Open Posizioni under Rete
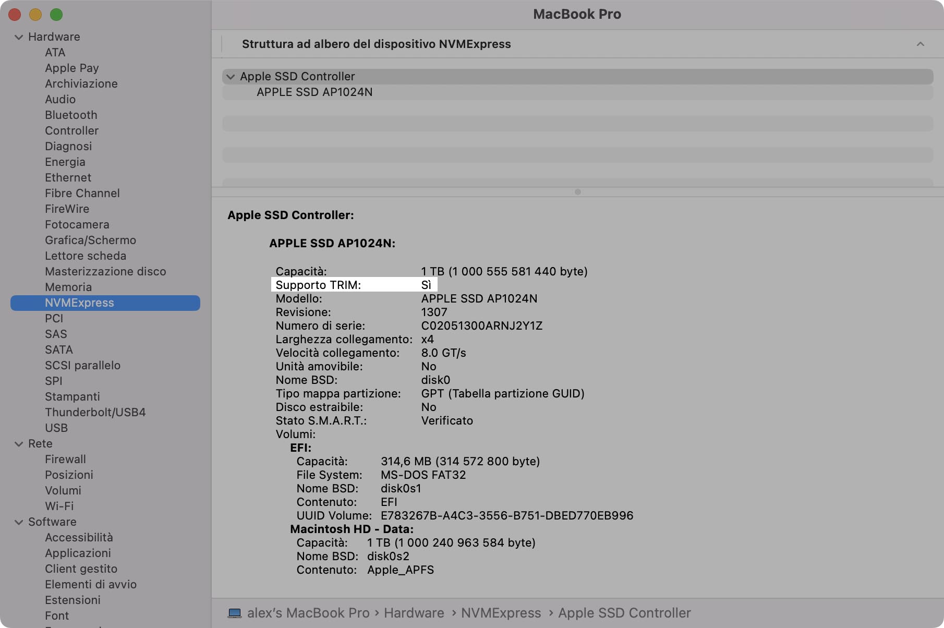 [x=69, y=475]
